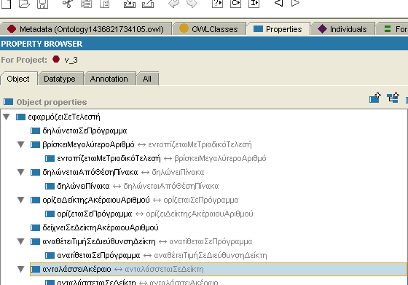Click gray inverse label ορίζεταιΣεΠρόγραμμα beside ορίζειΔείκτηςΑκέραιουΑριθμού

pyautogui.click(x=201, y=200)
